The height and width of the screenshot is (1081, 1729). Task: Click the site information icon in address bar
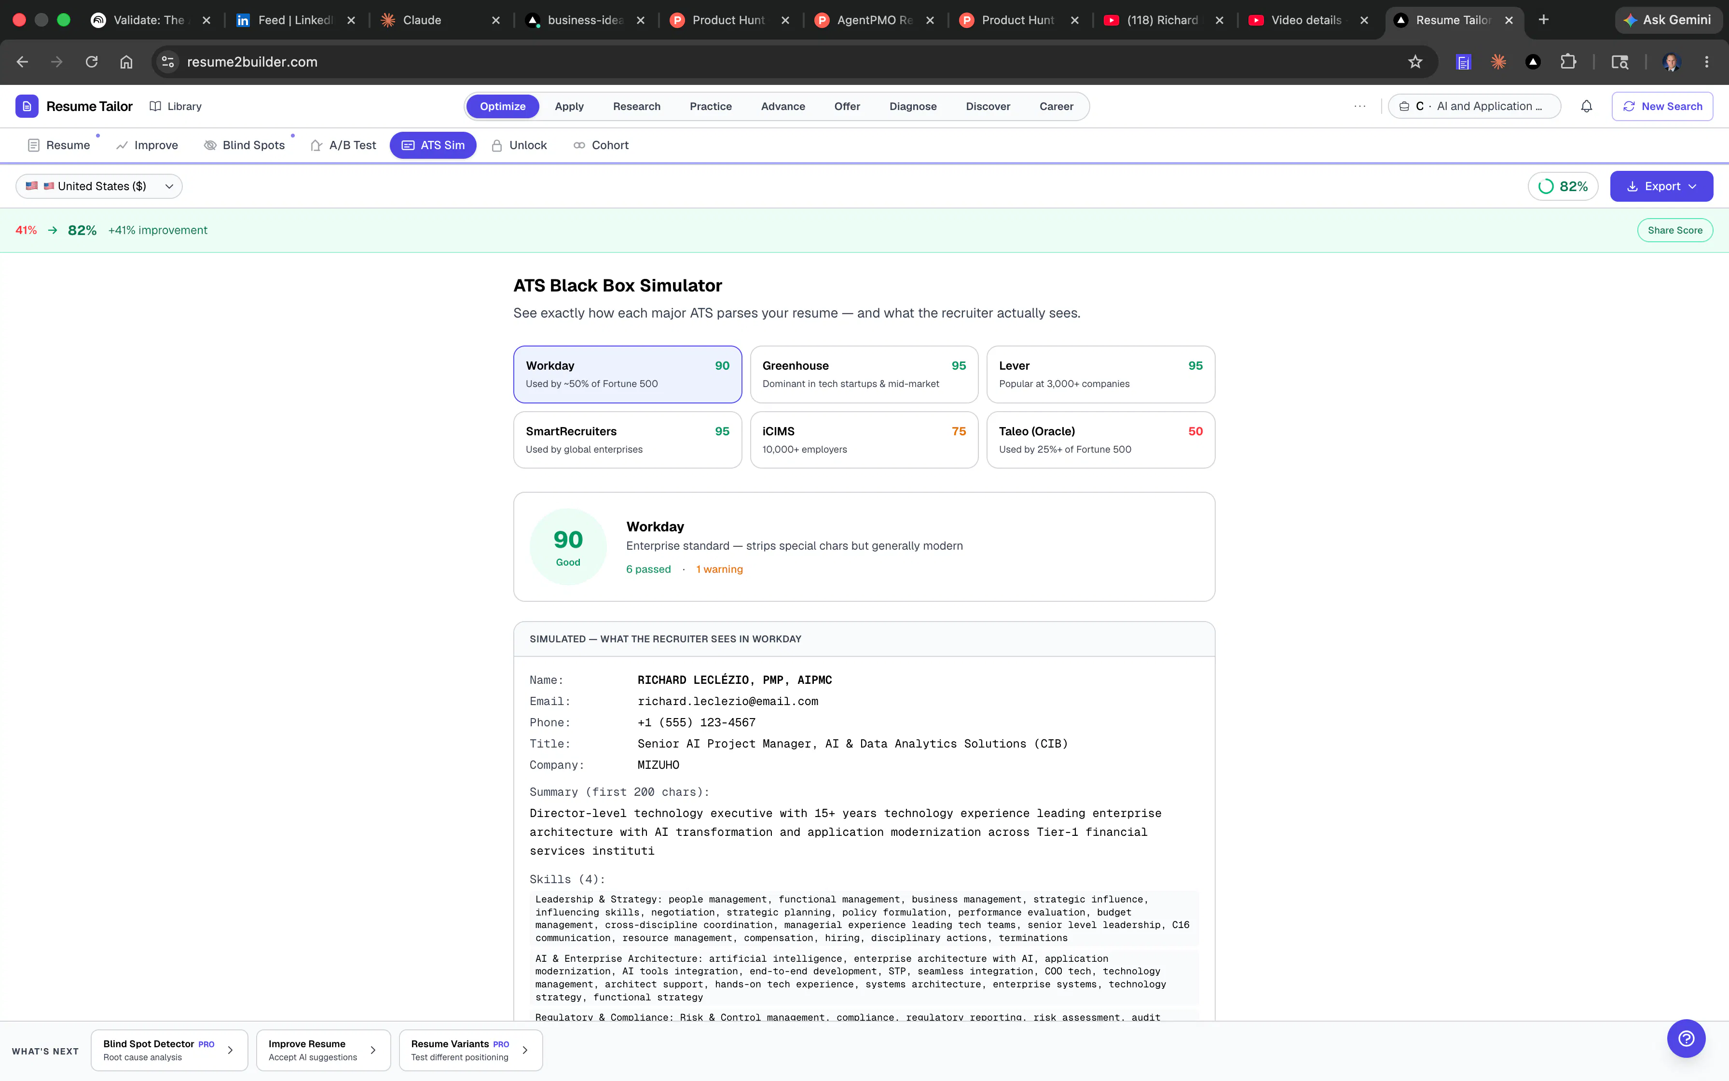point(168,61)
